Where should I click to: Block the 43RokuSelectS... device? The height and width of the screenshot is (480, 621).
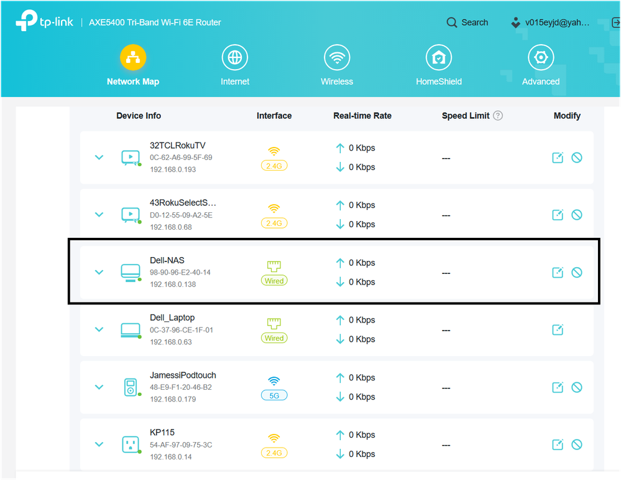point(577,215)
